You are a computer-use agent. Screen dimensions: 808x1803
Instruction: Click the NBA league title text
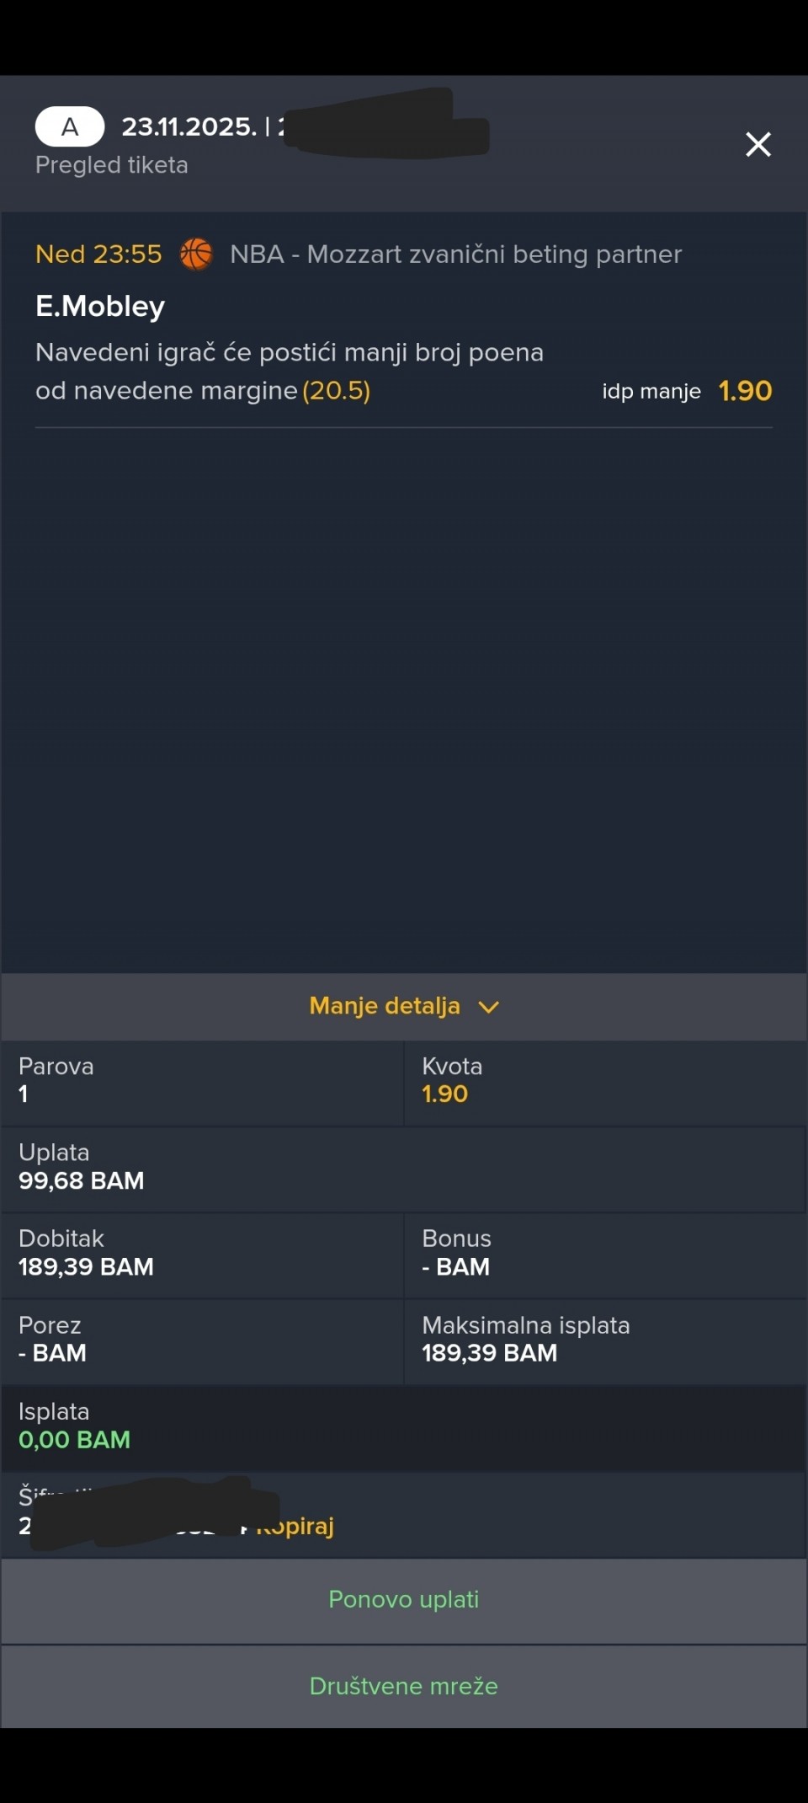pos(455,254)
